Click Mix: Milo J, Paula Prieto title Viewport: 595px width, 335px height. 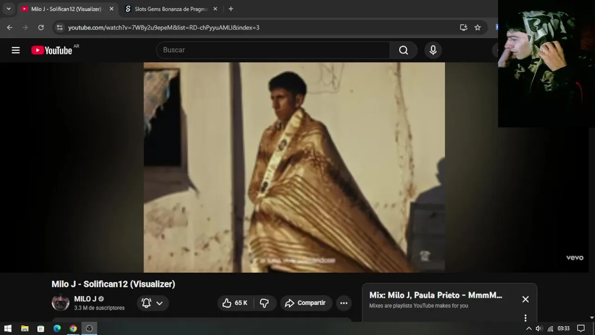tap(436, 295)
